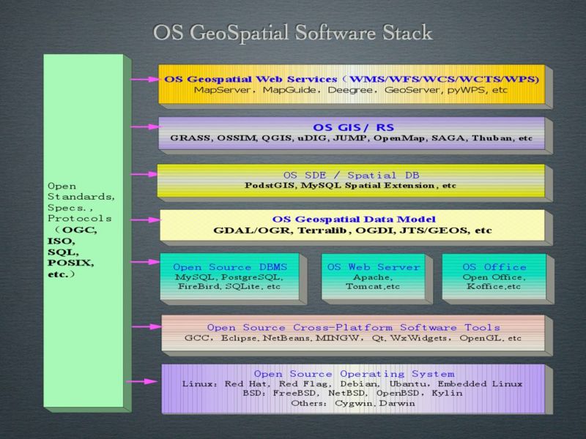This screenshot has width=586, height=439.
Task: Click the OS GeoSpatial Software Stack title
Action: [292, 33]
